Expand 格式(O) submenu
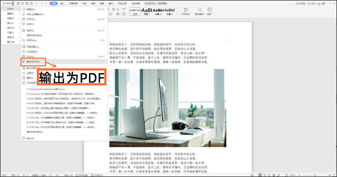 (11, 28)
